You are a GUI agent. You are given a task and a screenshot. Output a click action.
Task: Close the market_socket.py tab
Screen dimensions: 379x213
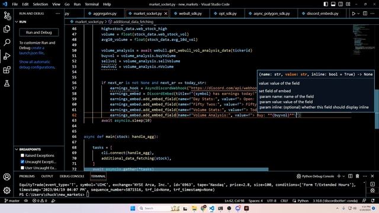pos(166,14)
